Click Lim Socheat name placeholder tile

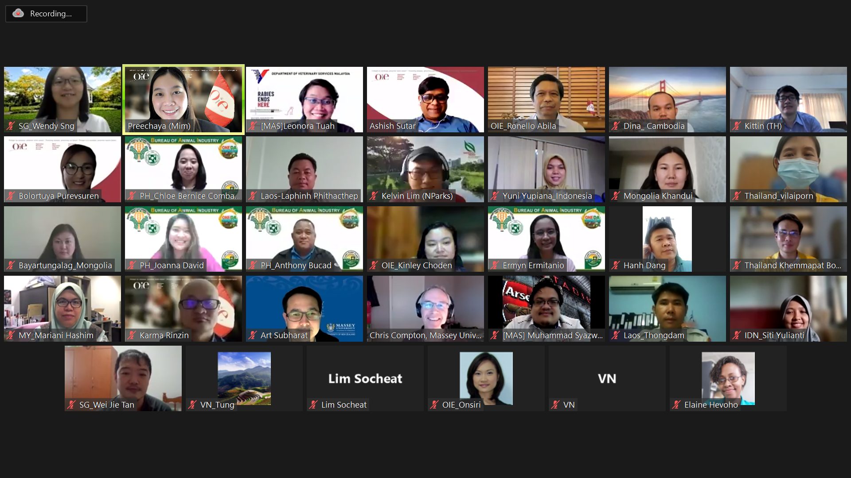[365, 378]
